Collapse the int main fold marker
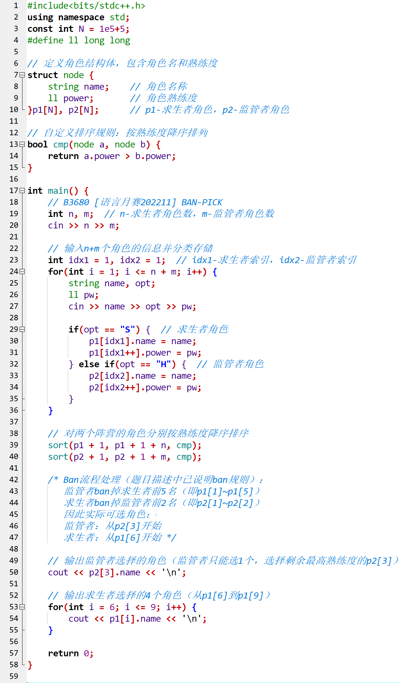Screen dimensions: 400x683 22,191
